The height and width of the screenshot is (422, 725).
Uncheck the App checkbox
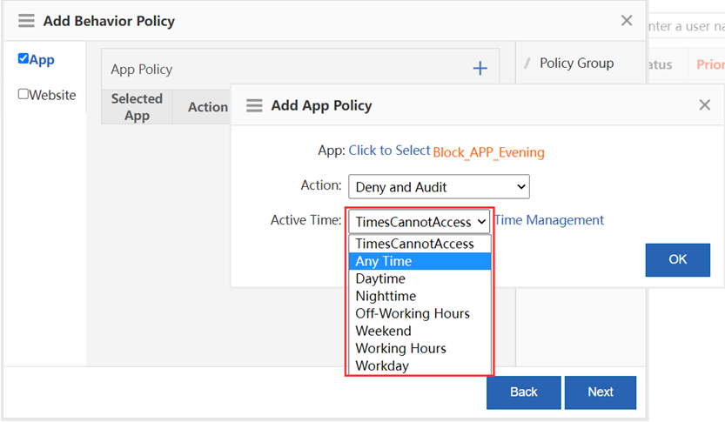(x=23, y=59)
